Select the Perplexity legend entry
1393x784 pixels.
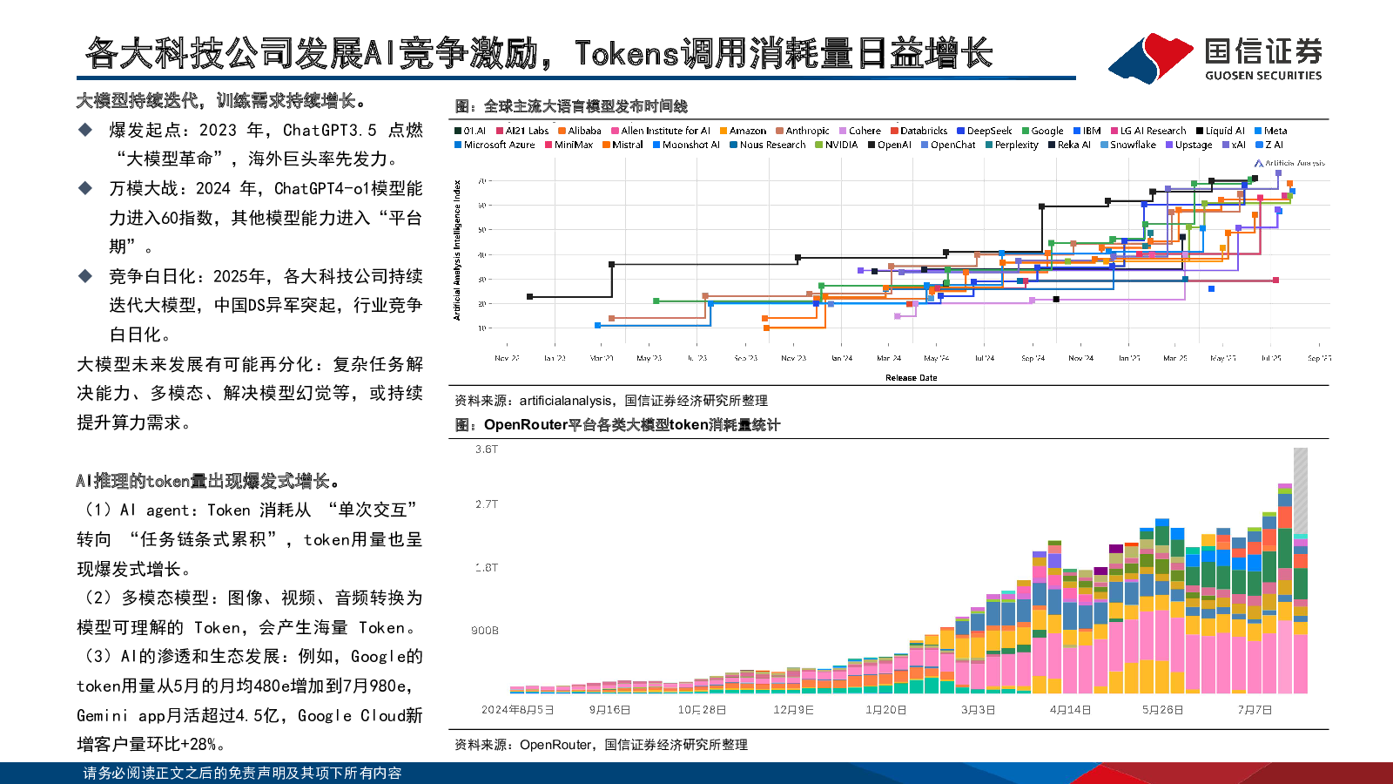pyautogui.click(x=1012, y=145)
